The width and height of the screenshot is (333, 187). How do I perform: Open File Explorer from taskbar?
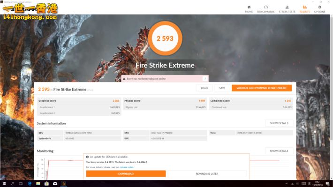pyautogui.click(x=38, y=184)
